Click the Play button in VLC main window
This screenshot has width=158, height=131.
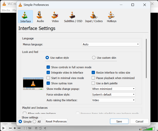point(3,128)
